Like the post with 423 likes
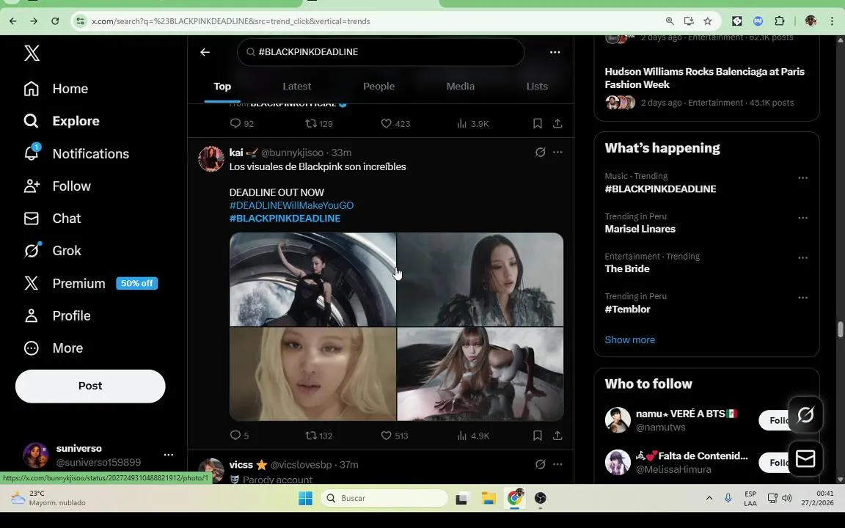The image size is (845, 528). (395, 123)
